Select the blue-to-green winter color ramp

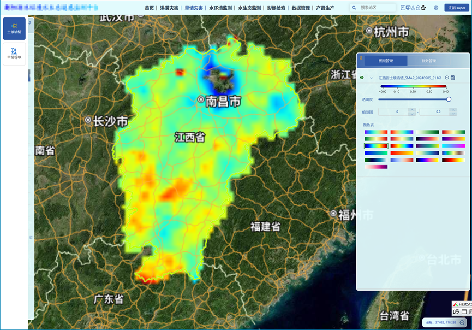coord(376,153)
